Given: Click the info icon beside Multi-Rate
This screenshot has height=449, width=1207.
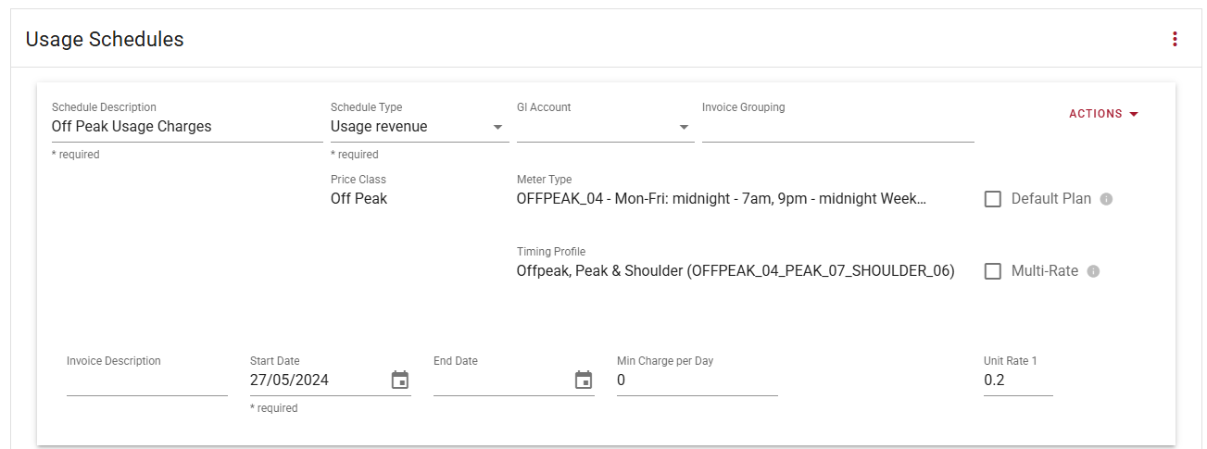Looking at the screenshot, I should (x=1093, y=271).
